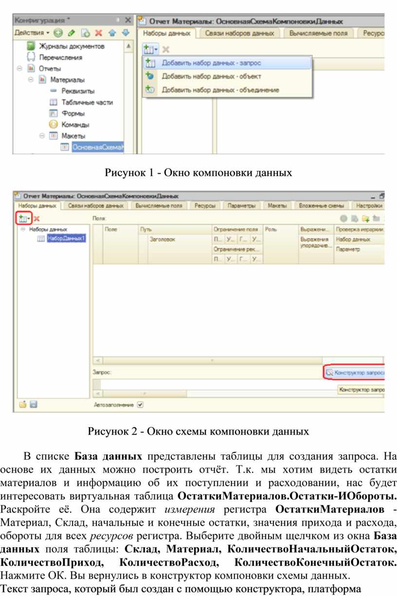This screenshot has width=397, height=596.
Task: Click the icon beside Добавить набор данных - объект
Action: (150, 76)
